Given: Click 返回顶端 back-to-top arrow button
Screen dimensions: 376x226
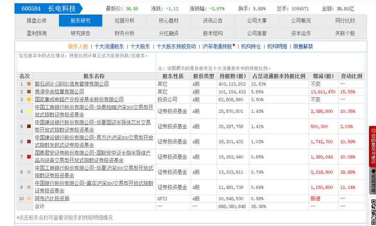Looking at the screenshot, I should pyautogui.click(x=373, y=181).
